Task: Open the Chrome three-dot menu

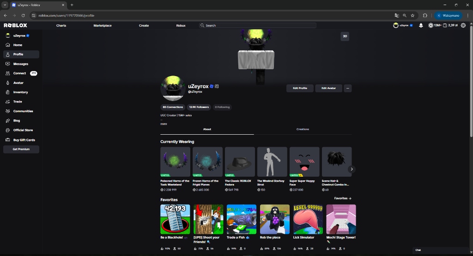Action: point(468,15)
